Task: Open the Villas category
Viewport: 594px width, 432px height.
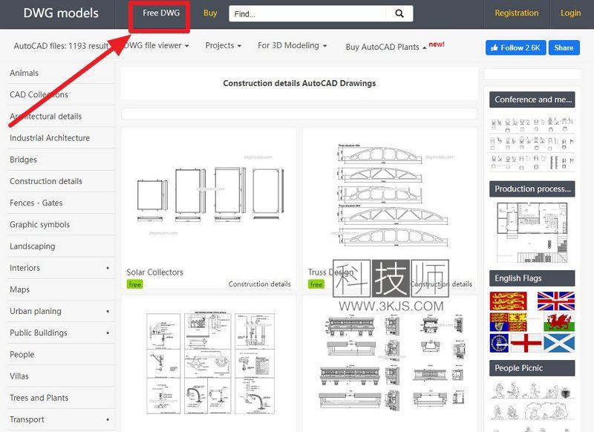Action: 19,376
